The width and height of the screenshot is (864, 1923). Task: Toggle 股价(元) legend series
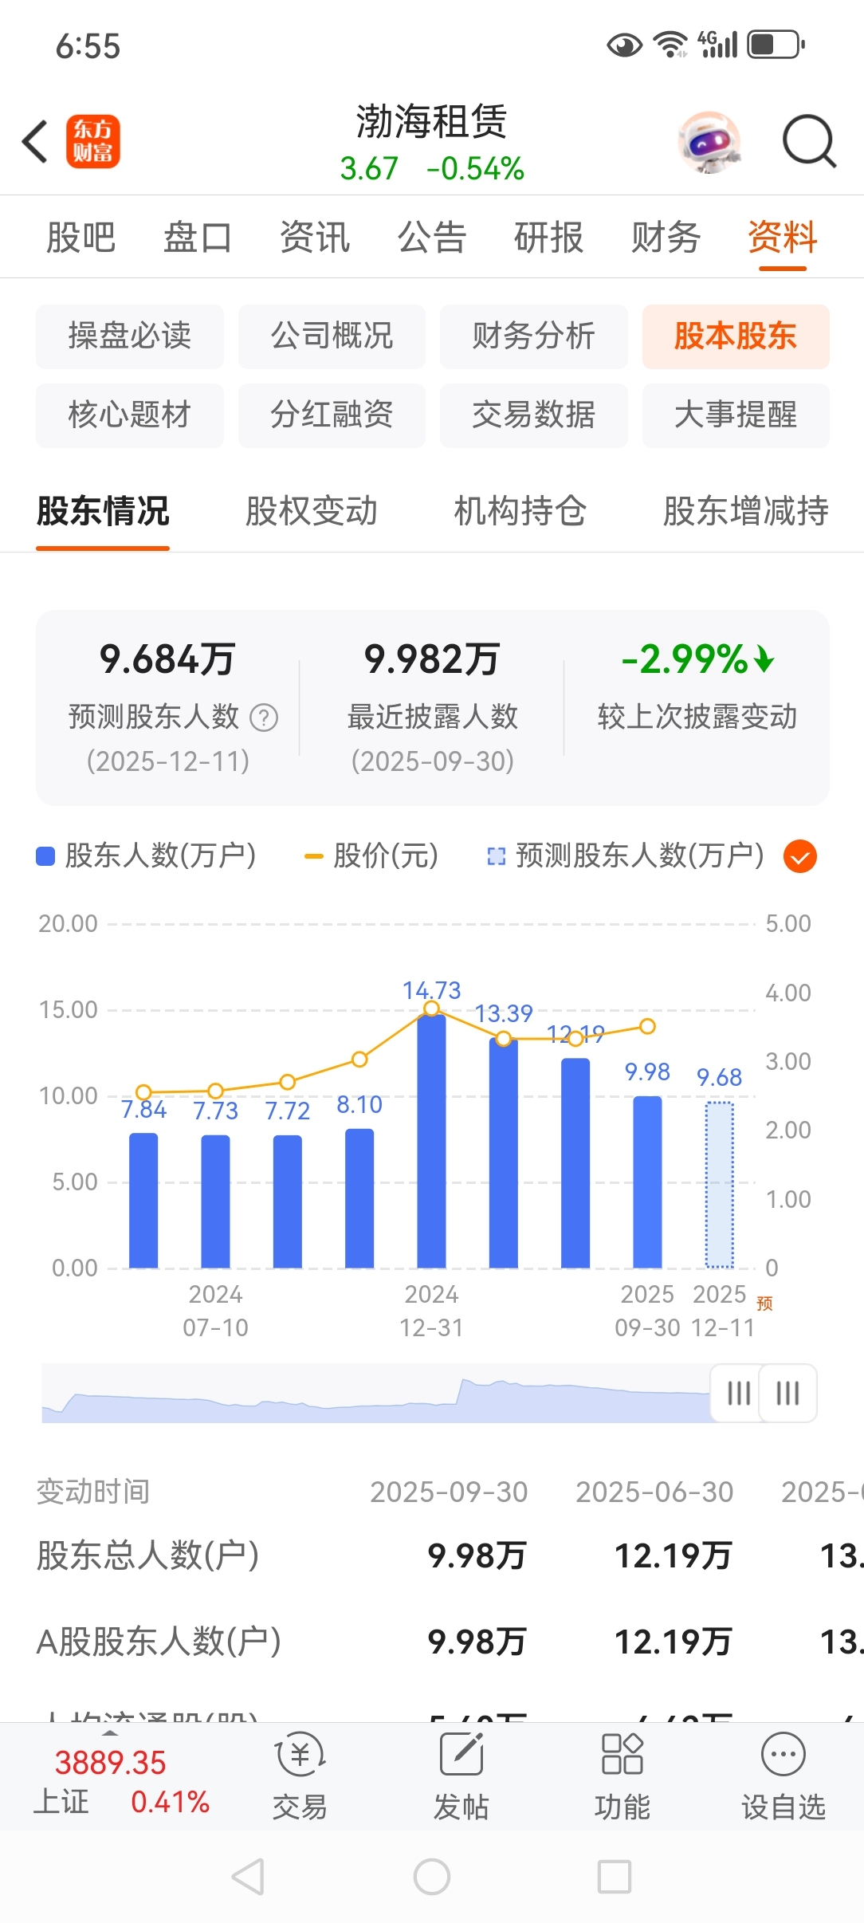pos(371,856)
